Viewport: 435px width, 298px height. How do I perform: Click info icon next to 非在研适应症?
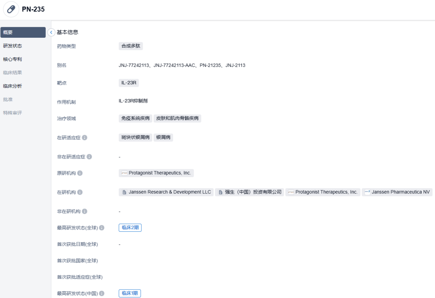coord(89,157)
